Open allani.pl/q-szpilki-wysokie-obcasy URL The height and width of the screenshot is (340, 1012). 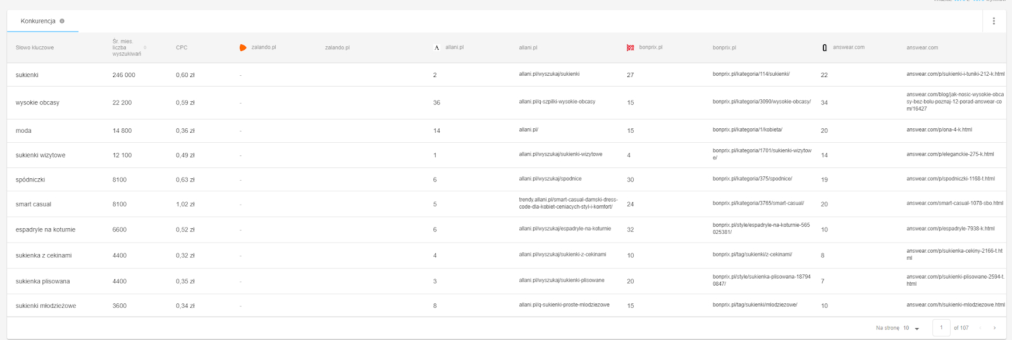[x=557, y=101]
